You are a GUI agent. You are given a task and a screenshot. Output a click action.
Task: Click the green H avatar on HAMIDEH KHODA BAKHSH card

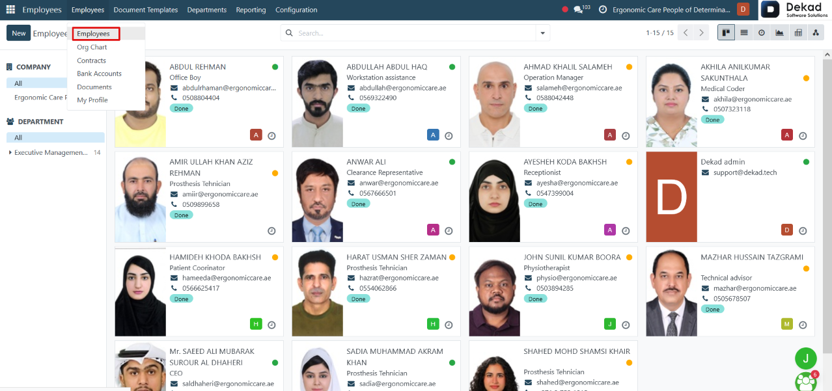[256, 324]
